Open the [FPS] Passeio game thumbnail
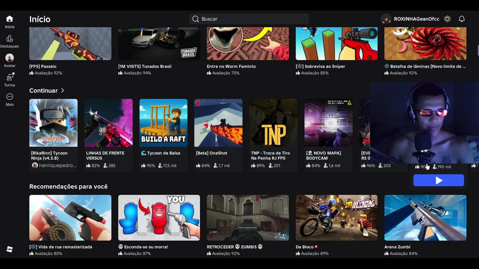 70,43
